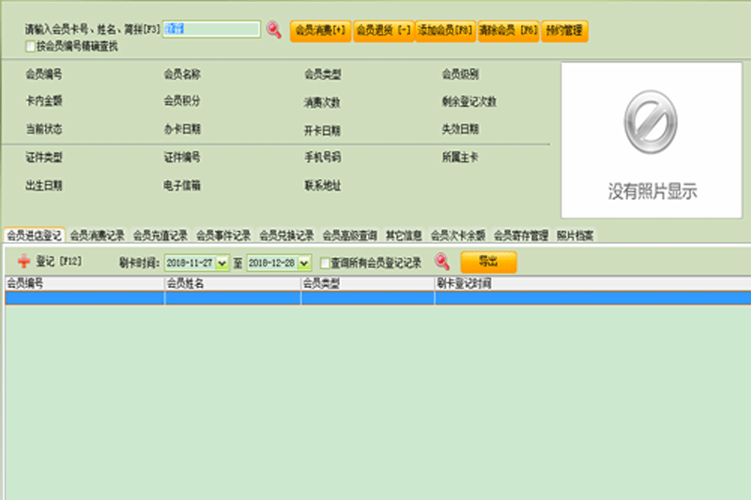Go to 会员高级查询 tab
Image resolution: width=751 pixels, height=500 pixels.
[350, 235]
